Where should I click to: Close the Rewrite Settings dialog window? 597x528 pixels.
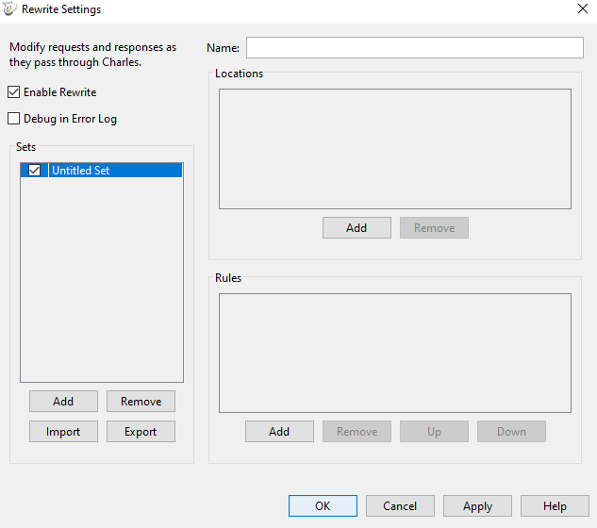[581, 9]
